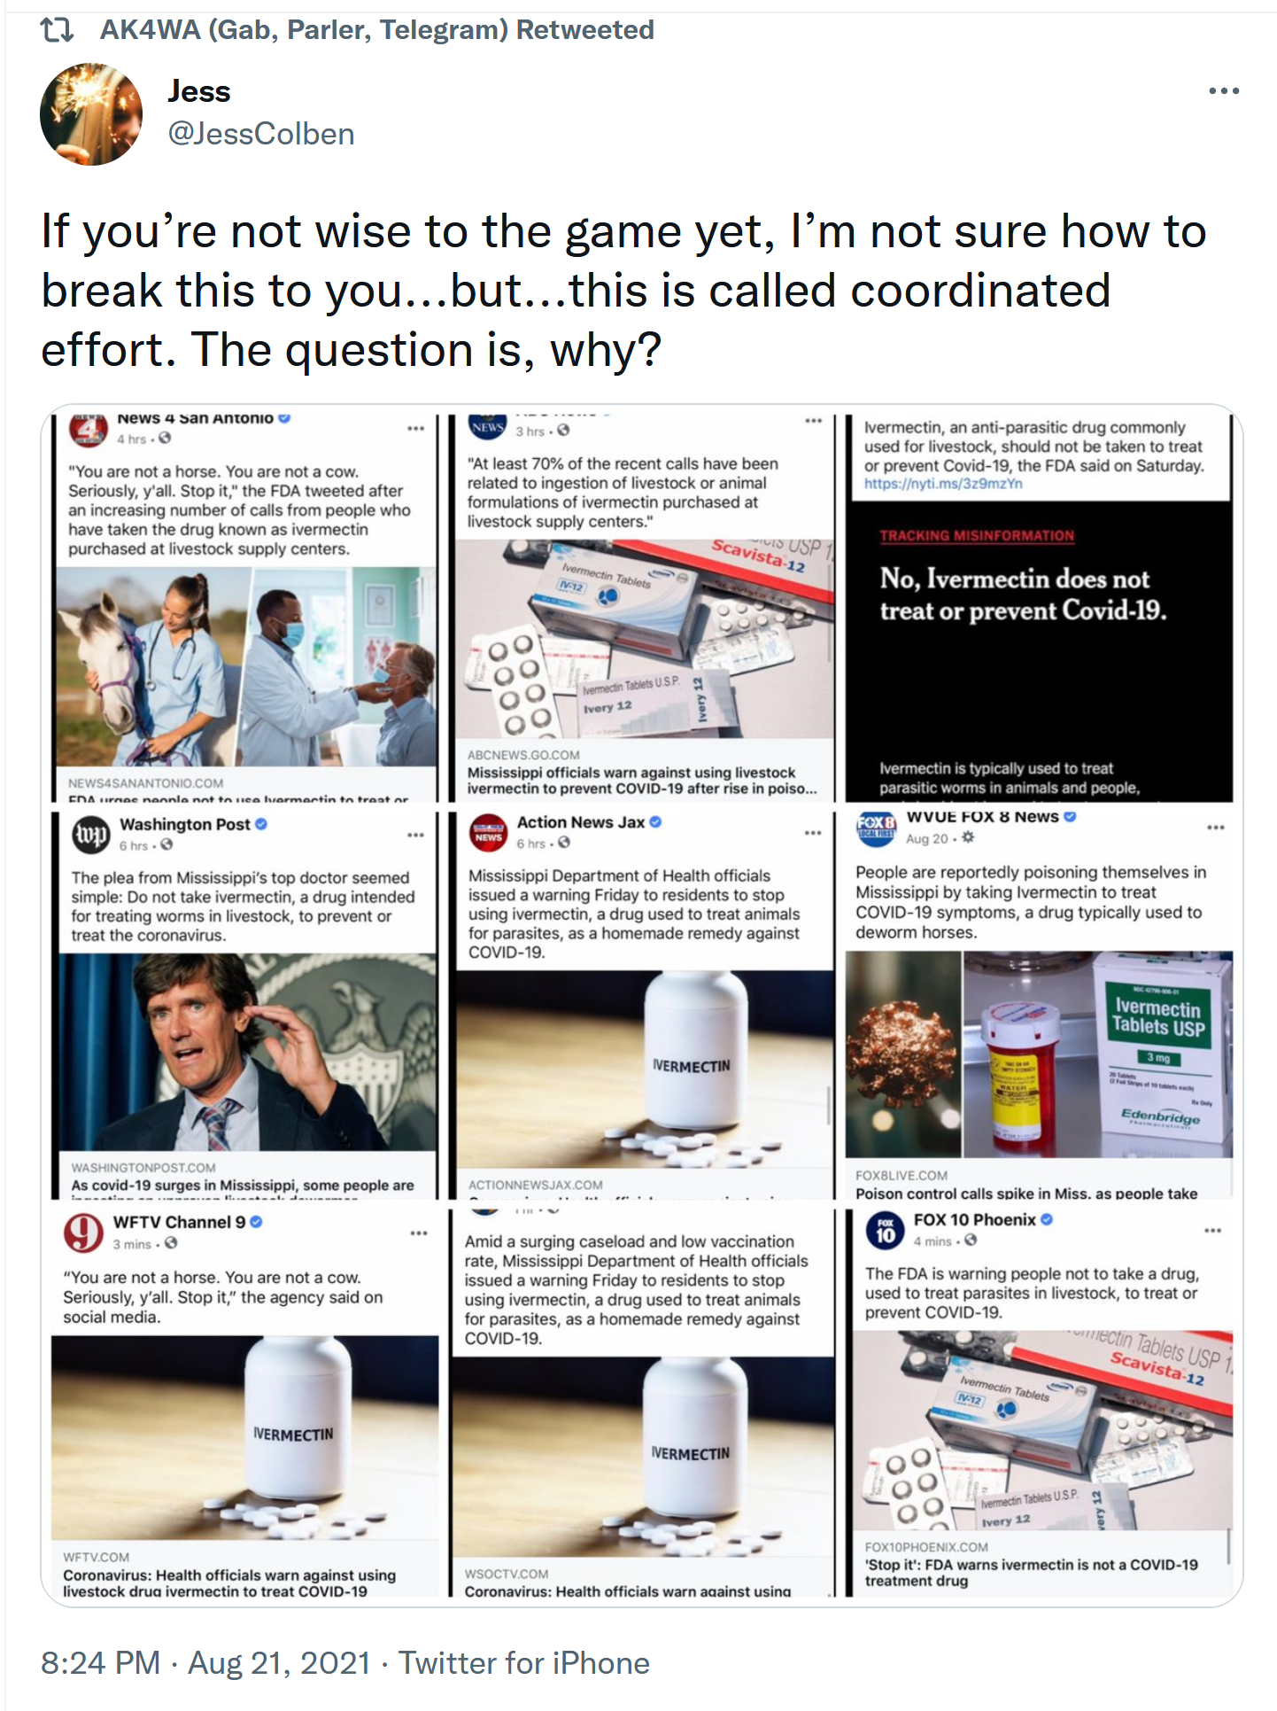Screen dimensions: 1277x1711
Task: Open three-dot menu on FOX 10 Phoenix post
Action: pyautogui.click(x=1213, y=1230)
